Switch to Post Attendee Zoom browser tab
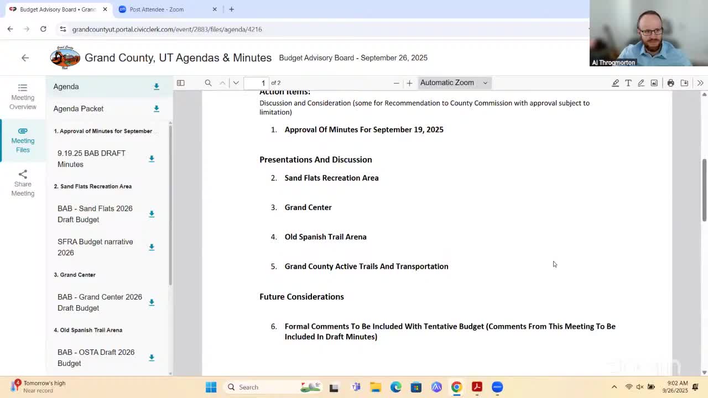Viewport: 708px width, 398px height. (157, 9)
